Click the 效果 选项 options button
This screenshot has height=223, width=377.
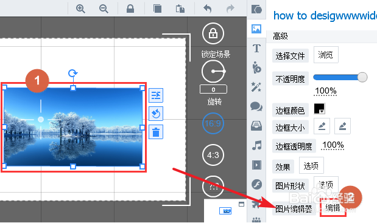click(311, 165)
